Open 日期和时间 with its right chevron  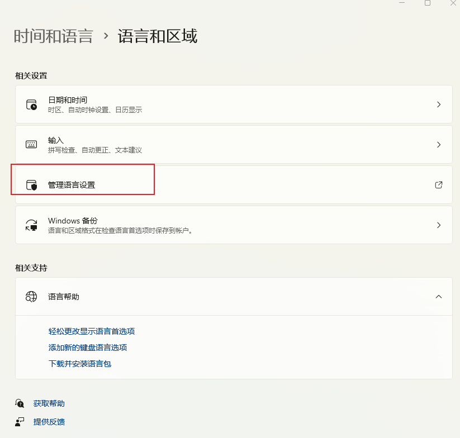click(x=439, y=104)
